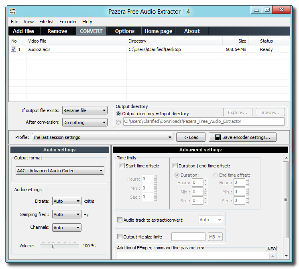Click Remove in the toolbar
Screen dimensions: 299x269
point(57,31)
